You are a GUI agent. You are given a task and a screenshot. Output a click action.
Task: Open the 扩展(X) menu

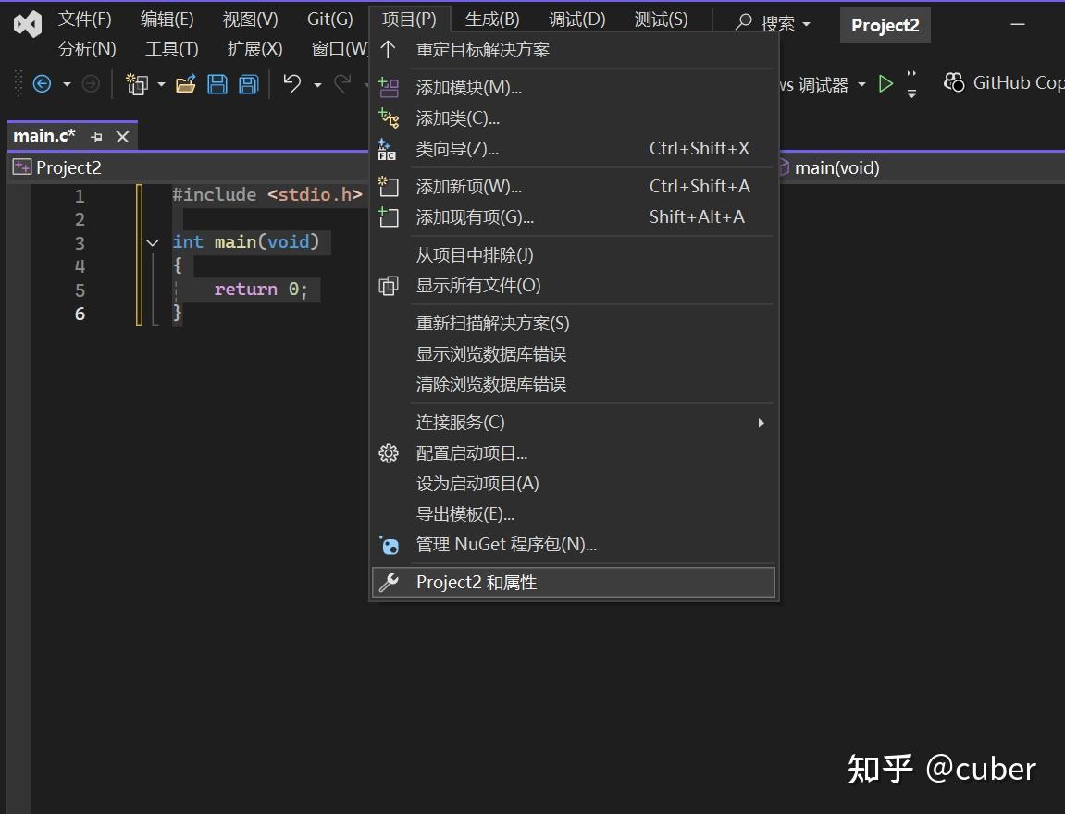pyautogui.click(x=254, y=49)
